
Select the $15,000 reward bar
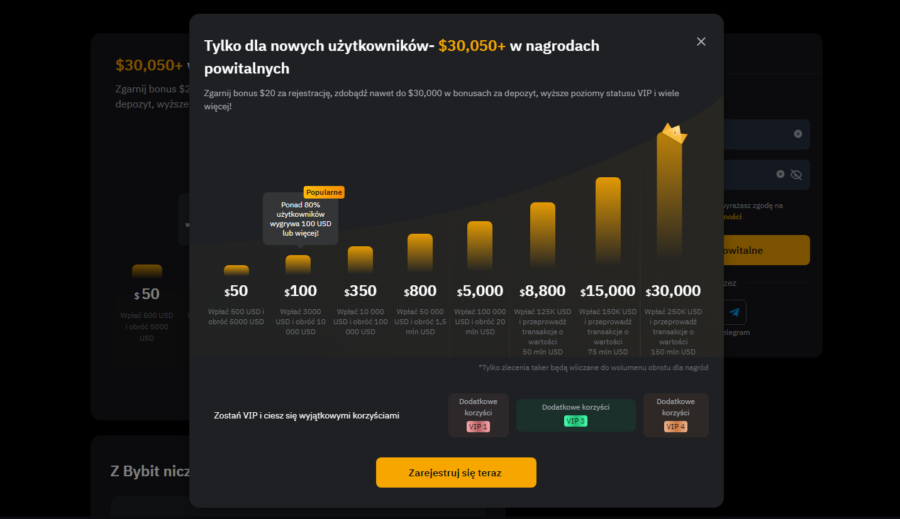pos(608,222)
